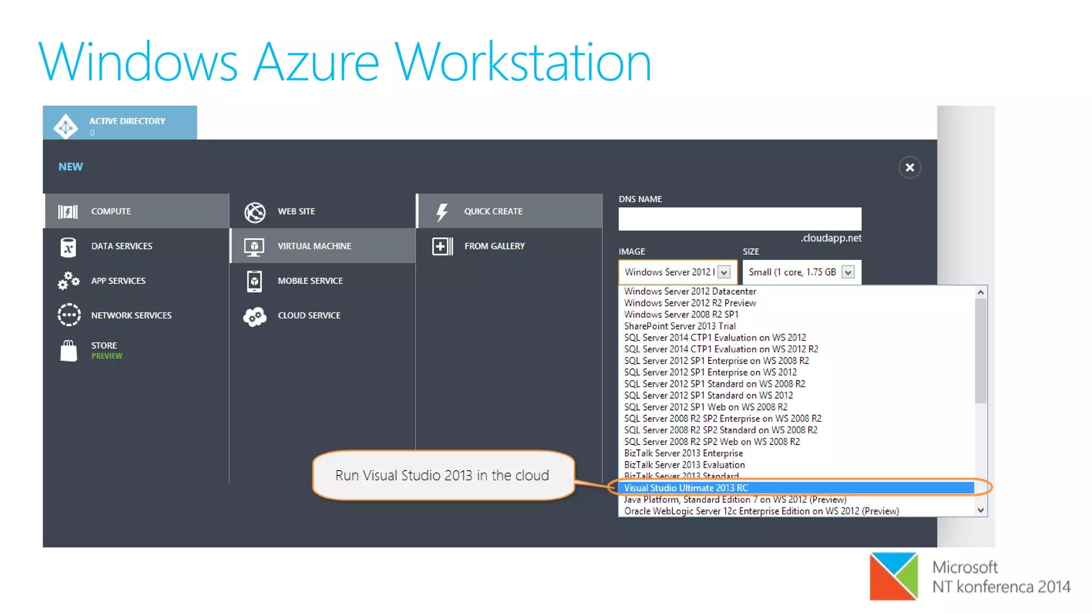Click image list scrollbar down arrow
Image resolution: width=1092 pixels, height=614 pixels.
point(981,510)
